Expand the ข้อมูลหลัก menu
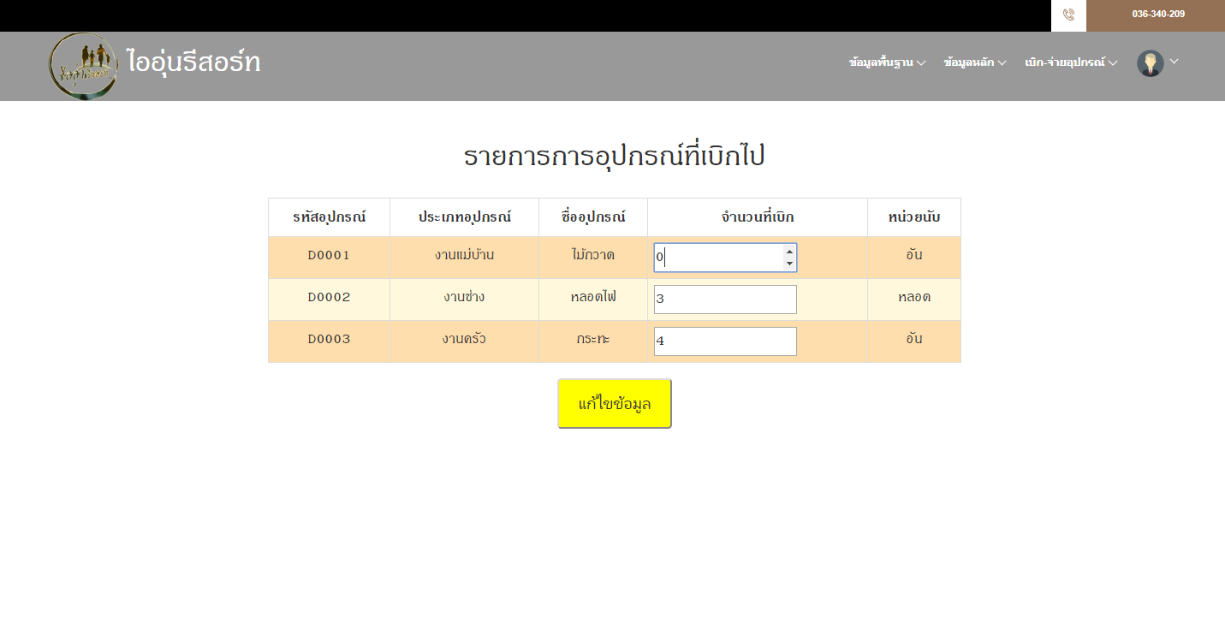 coord(974,62)
